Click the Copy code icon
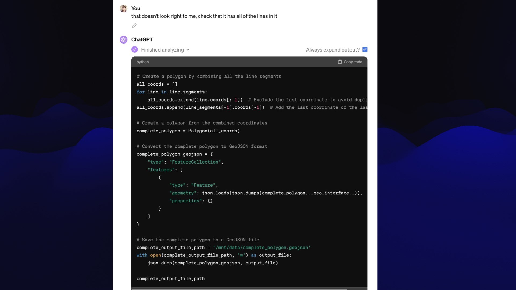 [339, 61]
